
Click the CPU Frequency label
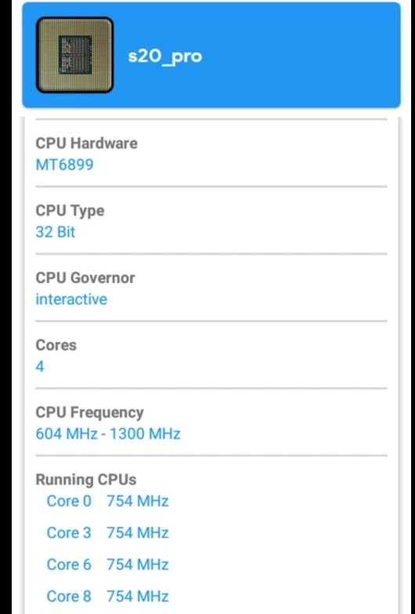coord(89,414)
